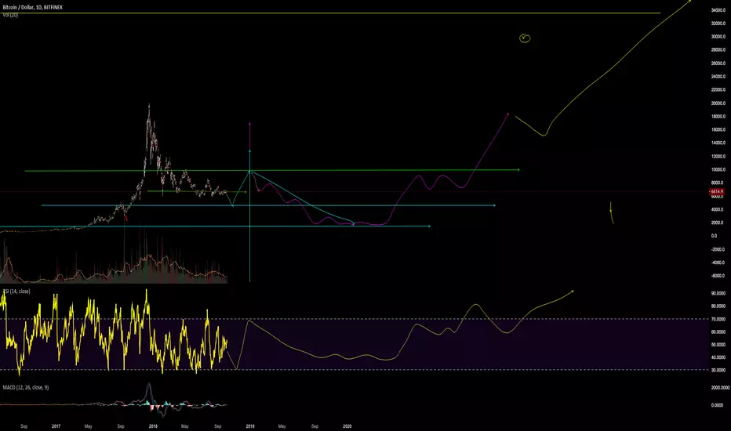Screen dimensions: 731x431
Task: Click the 6614.9 current price tag
Action: tap(717, 191)
